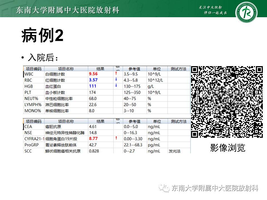
Task: Click the CYFRA21-1 code cell
Action: [x=34, y=139]
